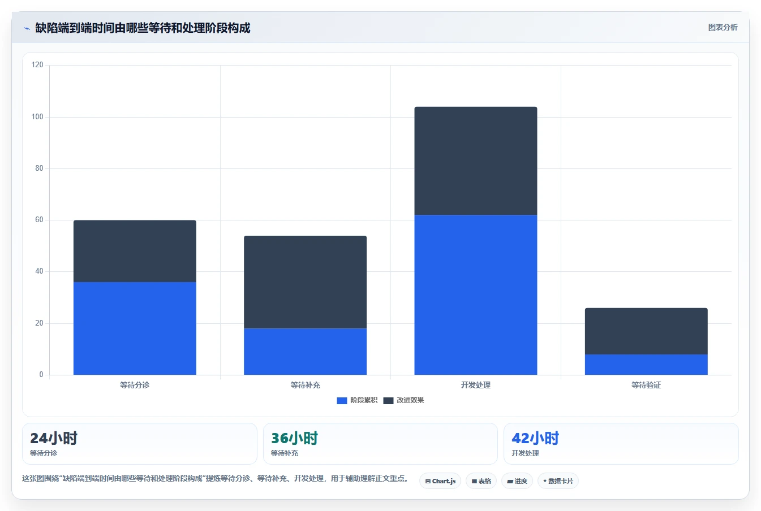
Task: Click the dark 等待验证 bar segment
Action: coord(646,331)
